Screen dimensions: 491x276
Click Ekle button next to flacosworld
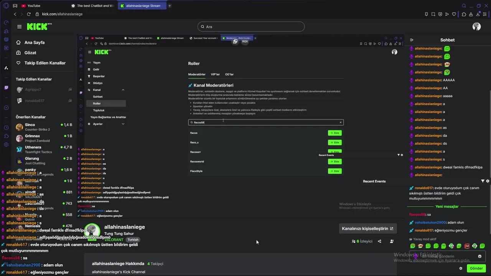335,162
